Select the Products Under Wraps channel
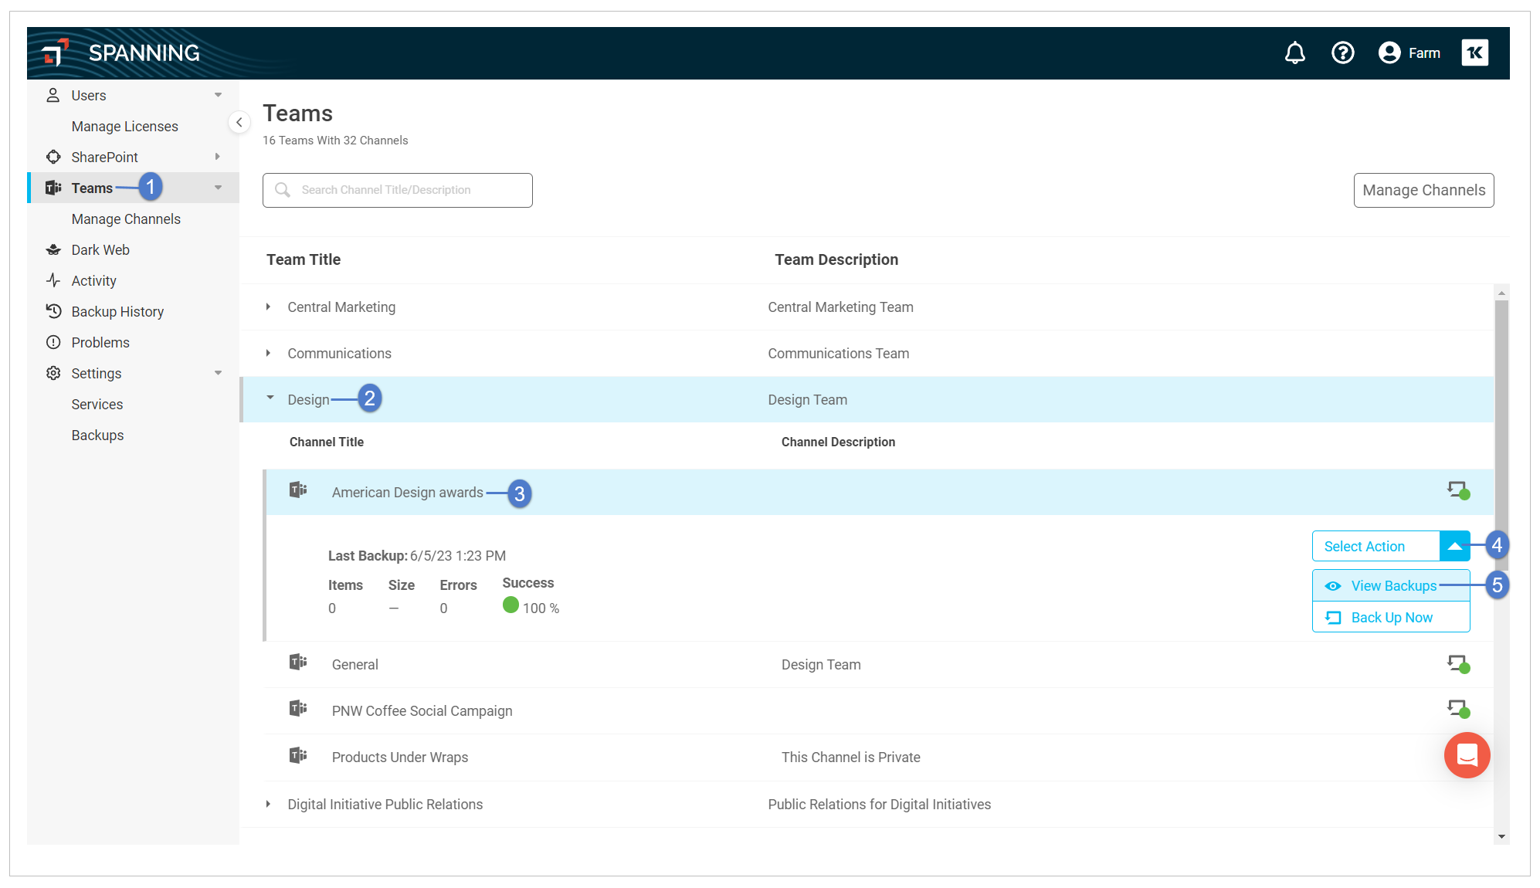 879,757
